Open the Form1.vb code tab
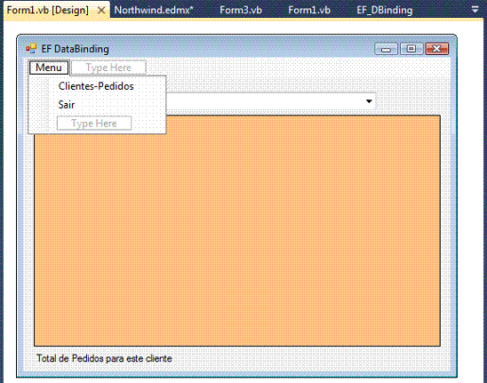 (x=309, y=11)
